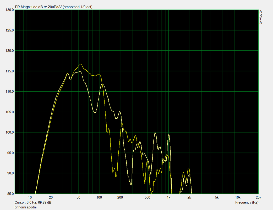The height and width of the screenshot is (210, 273).
Task: Click the 5k frequency axis label
Action: [x=217, y=197]
